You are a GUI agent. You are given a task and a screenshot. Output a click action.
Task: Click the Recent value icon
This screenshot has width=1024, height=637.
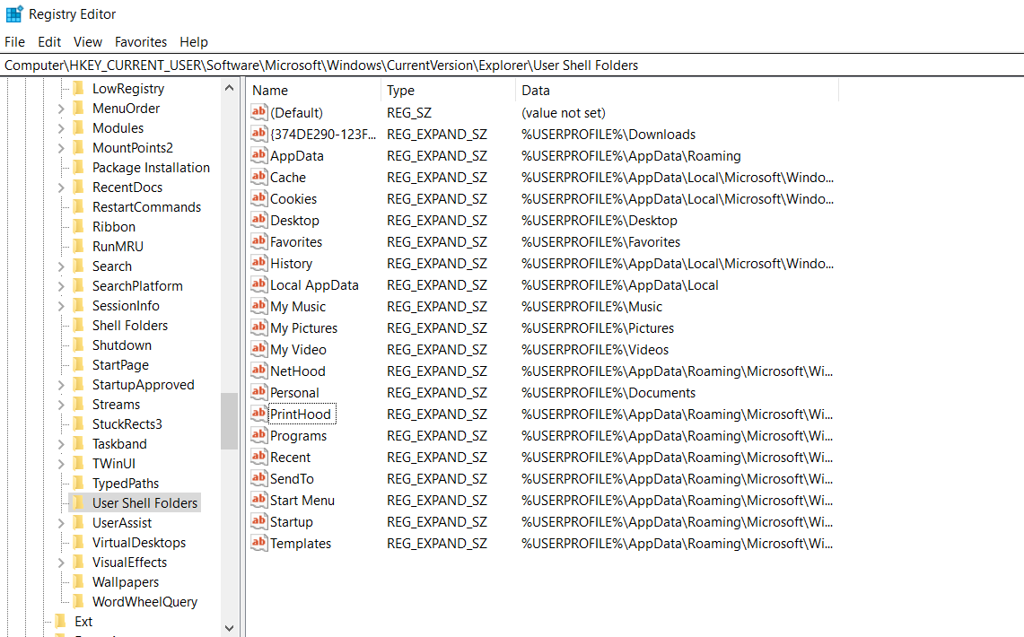tap(259, 457)
